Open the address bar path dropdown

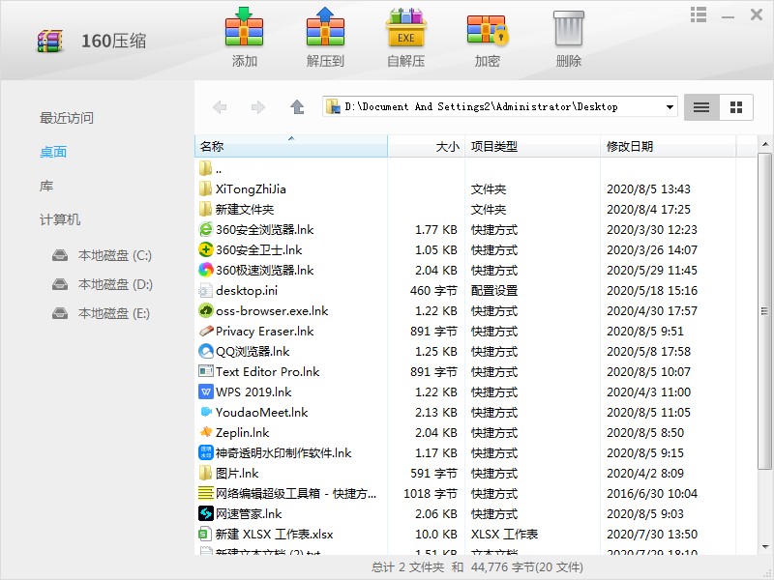point(668,106)
